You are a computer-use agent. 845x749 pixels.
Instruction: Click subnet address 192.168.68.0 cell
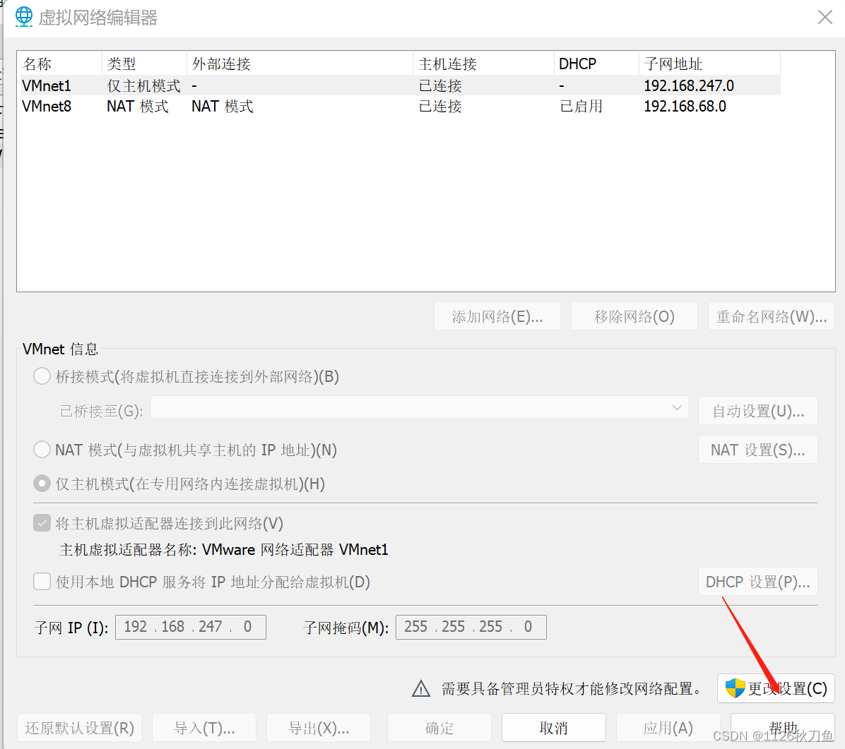(685, 106)
